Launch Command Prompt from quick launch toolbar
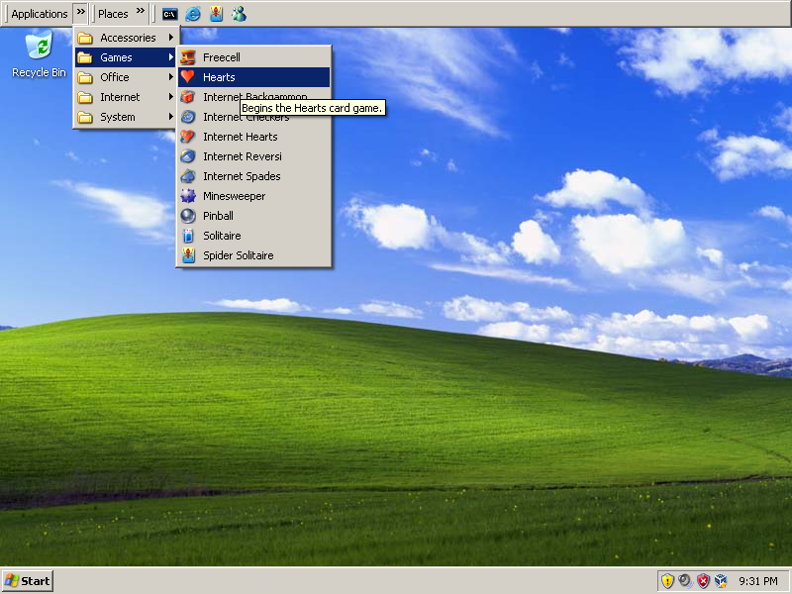The image size is (792, 594). pos(169,14)
